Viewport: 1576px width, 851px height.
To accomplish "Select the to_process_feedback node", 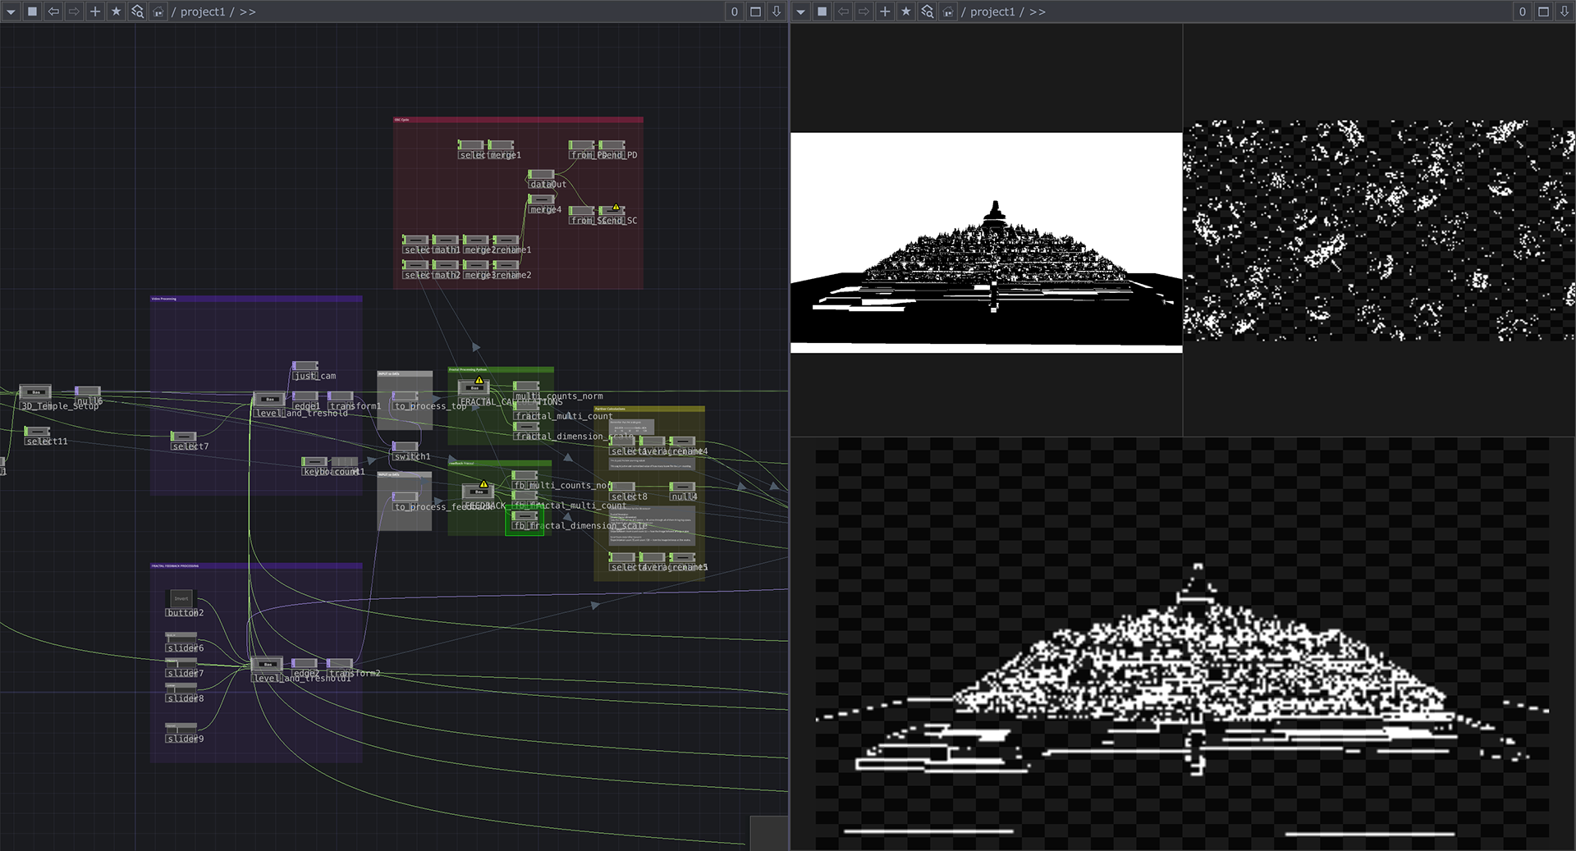I will 405,496.
